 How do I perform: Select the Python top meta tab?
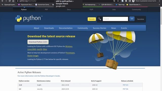(24, 10)
